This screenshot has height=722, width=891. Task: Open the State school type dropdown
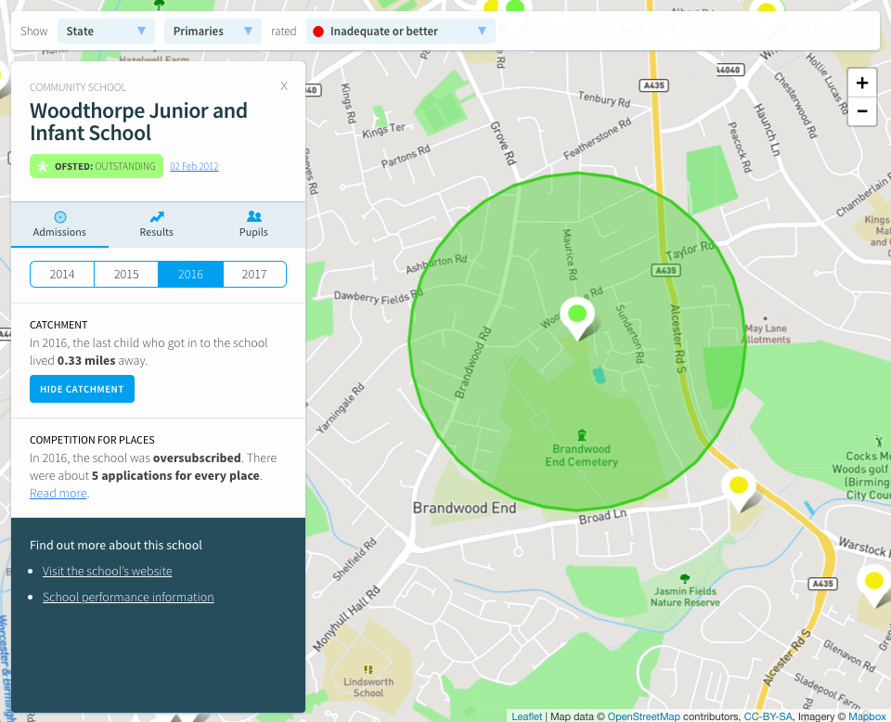click(106, 32)
